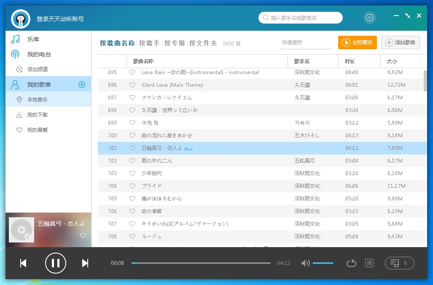The height and width of the screenshot is (285, 433).
Task: Click the search magnifier icon
Action: click(266, 18)
